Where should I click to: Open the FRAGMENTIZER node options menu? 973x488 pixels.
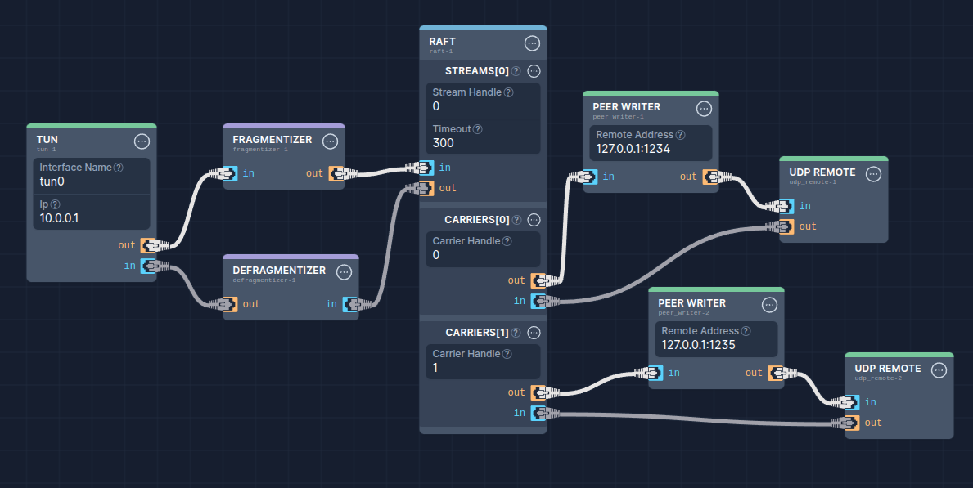point(330,141)
